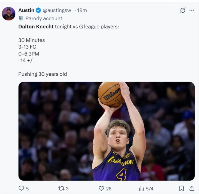Open the @austingsw_ handle link
199x194 pixels.
[58, 10]
